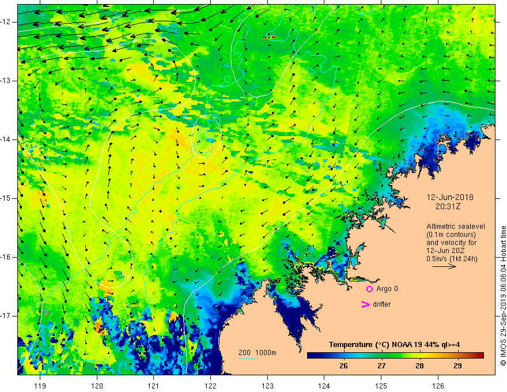
Task: Click the IMOS copyright timestamp text
Action: 503,296
